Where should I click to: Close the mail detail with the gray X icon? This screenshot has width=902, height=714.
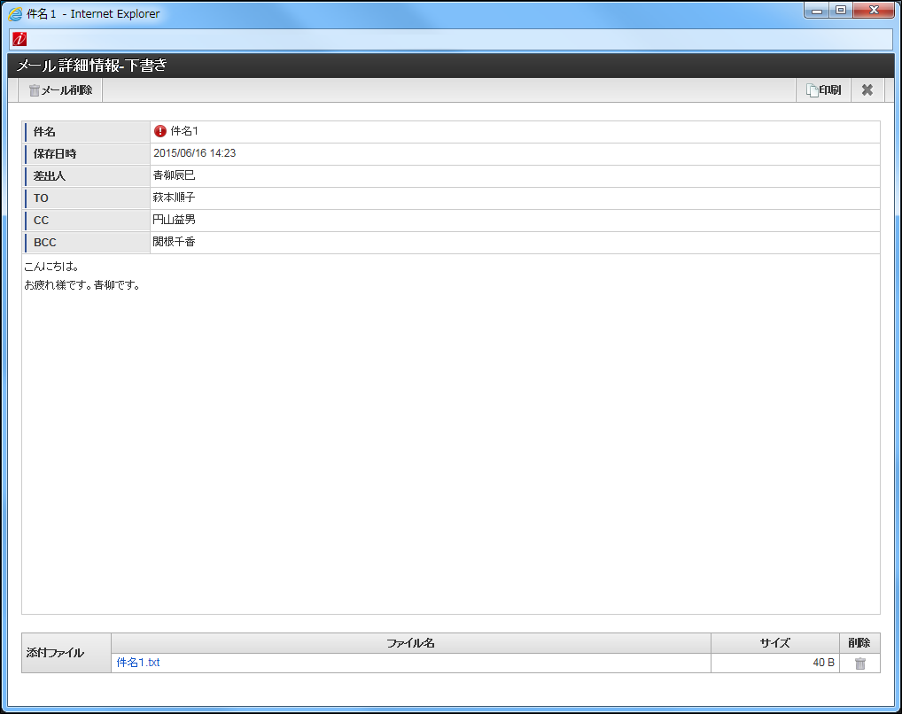tap(867, 90)
